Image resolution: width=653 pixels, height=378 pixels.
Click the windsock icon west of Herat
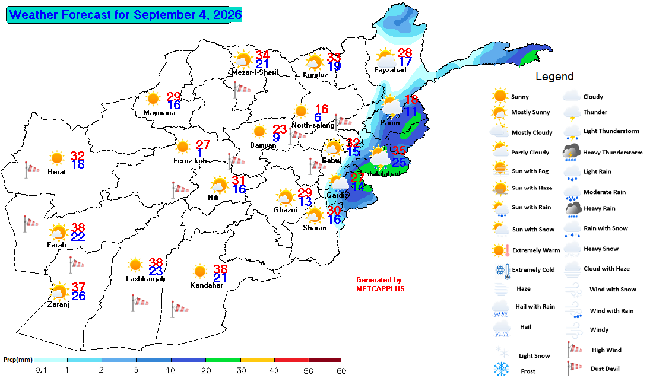tap(31, 170)
